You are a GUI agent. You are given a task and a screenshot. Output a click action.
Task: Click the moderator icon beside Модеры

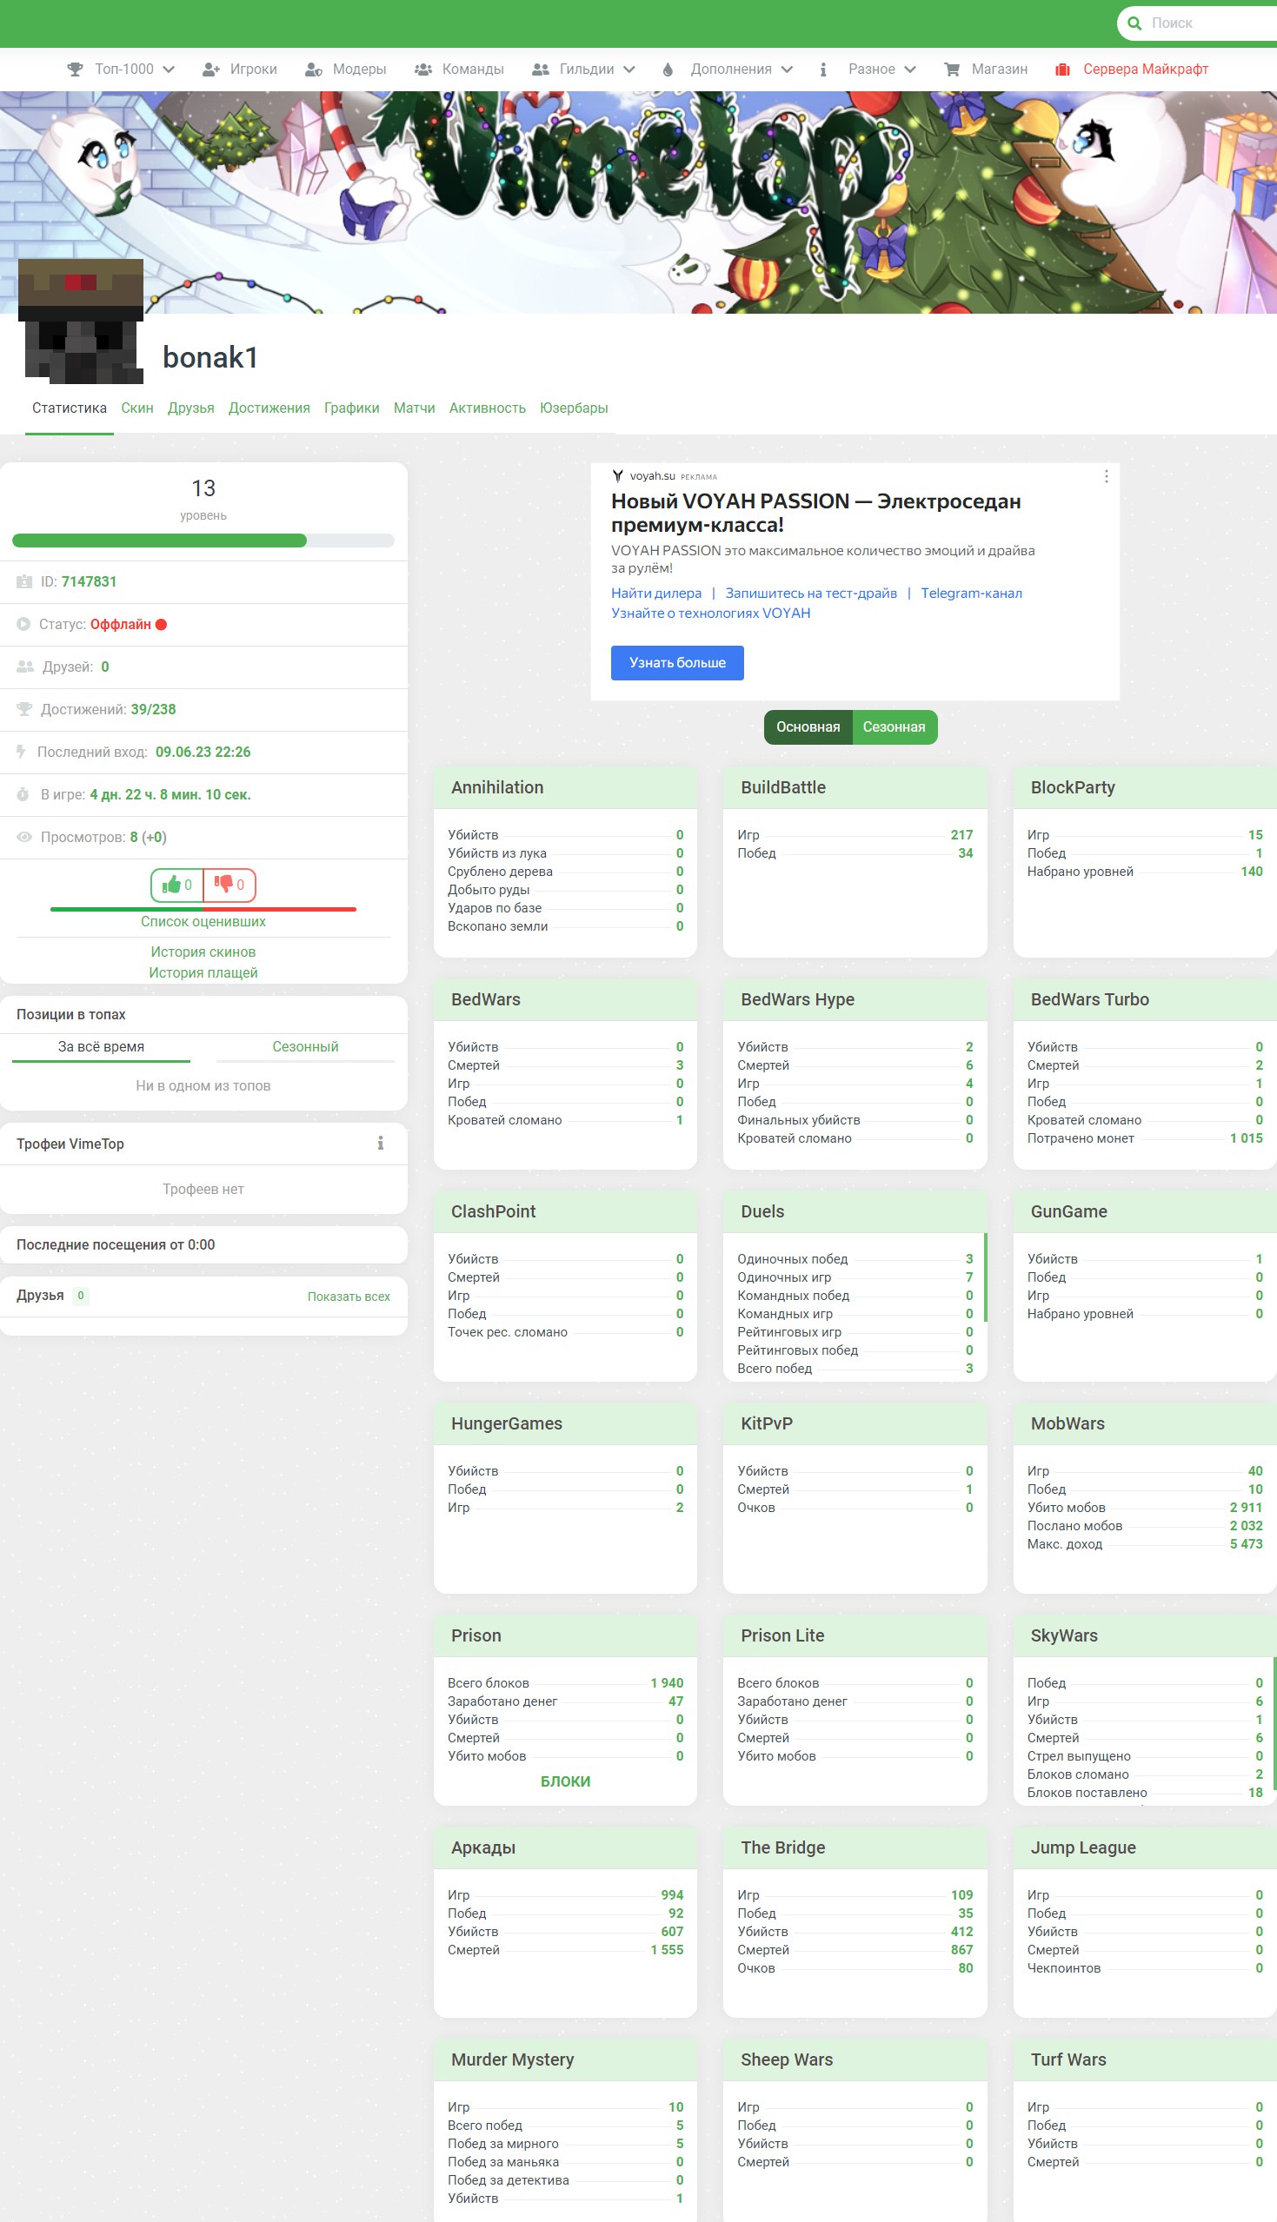313,70
